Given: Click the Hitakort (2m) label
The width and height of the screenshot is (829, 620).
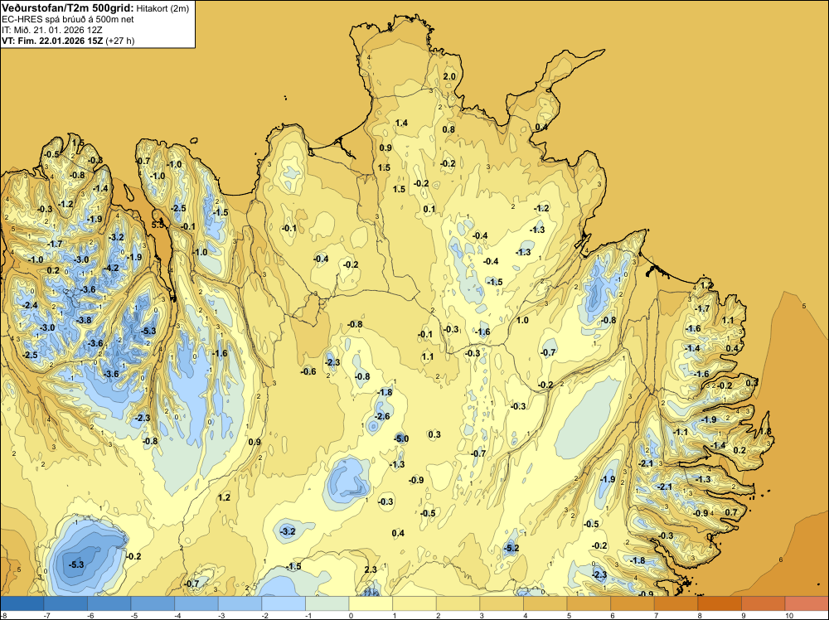Looking at the screenshot, I should pyautogui.click(x=162, y=8).
